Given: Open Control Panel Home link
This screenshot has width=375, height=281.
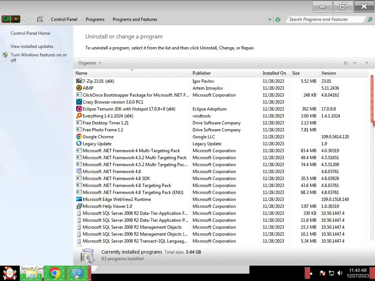Looking at the screenshot, I should pos(30,33).
